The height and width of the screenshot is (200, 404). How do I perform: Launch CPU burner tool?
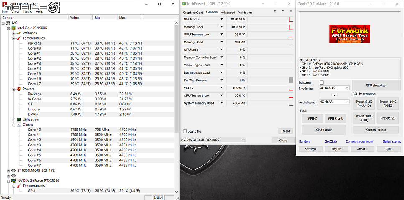point(324,130)
